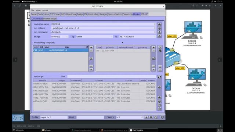Click the network nodes icon below the chain link
Viewport: 235px width, 132px height.
160,51
